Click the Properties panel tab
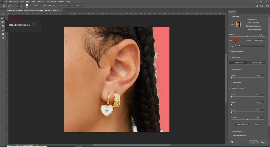The width and height of the screenshot is (270, 147). coord(233,12)
